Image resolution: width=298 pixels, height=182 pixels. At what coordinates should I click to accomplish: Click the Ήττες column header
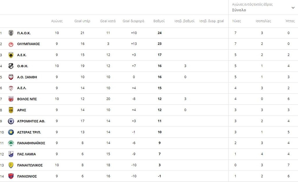coord(290,21)
